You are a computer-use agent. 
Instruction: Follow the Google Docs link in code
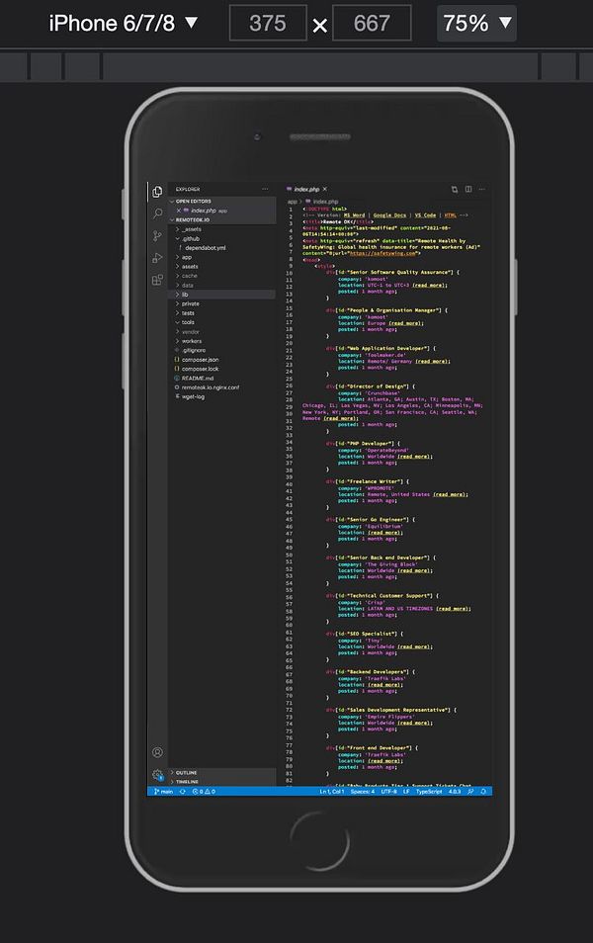point(389,215)
